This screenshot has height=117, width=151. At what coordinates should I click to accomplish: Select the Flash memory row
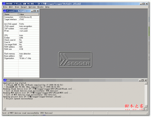21,53
